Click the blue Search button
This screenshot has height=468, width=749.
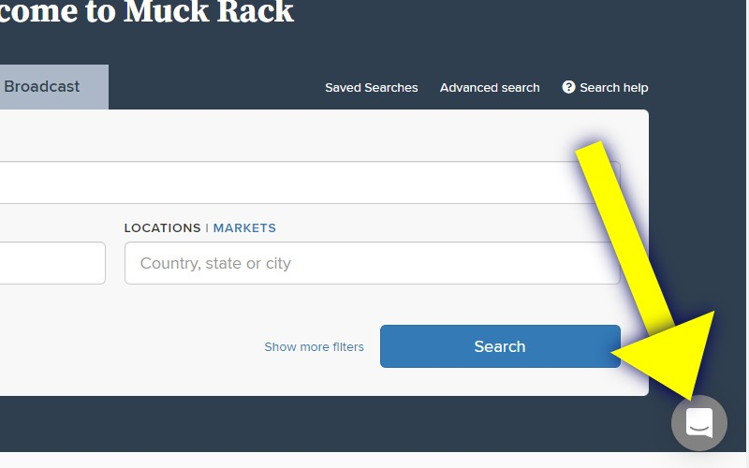(500, 346)
